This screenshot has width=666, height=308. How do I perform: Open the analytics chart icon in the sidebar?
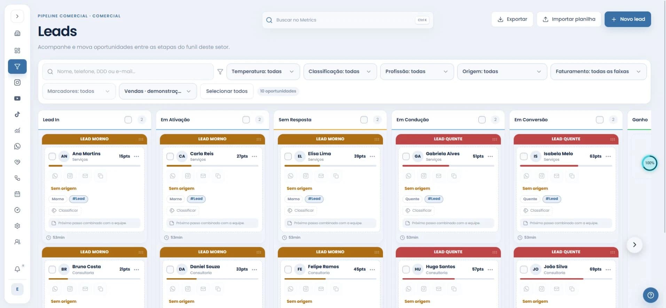click(17, 130)
